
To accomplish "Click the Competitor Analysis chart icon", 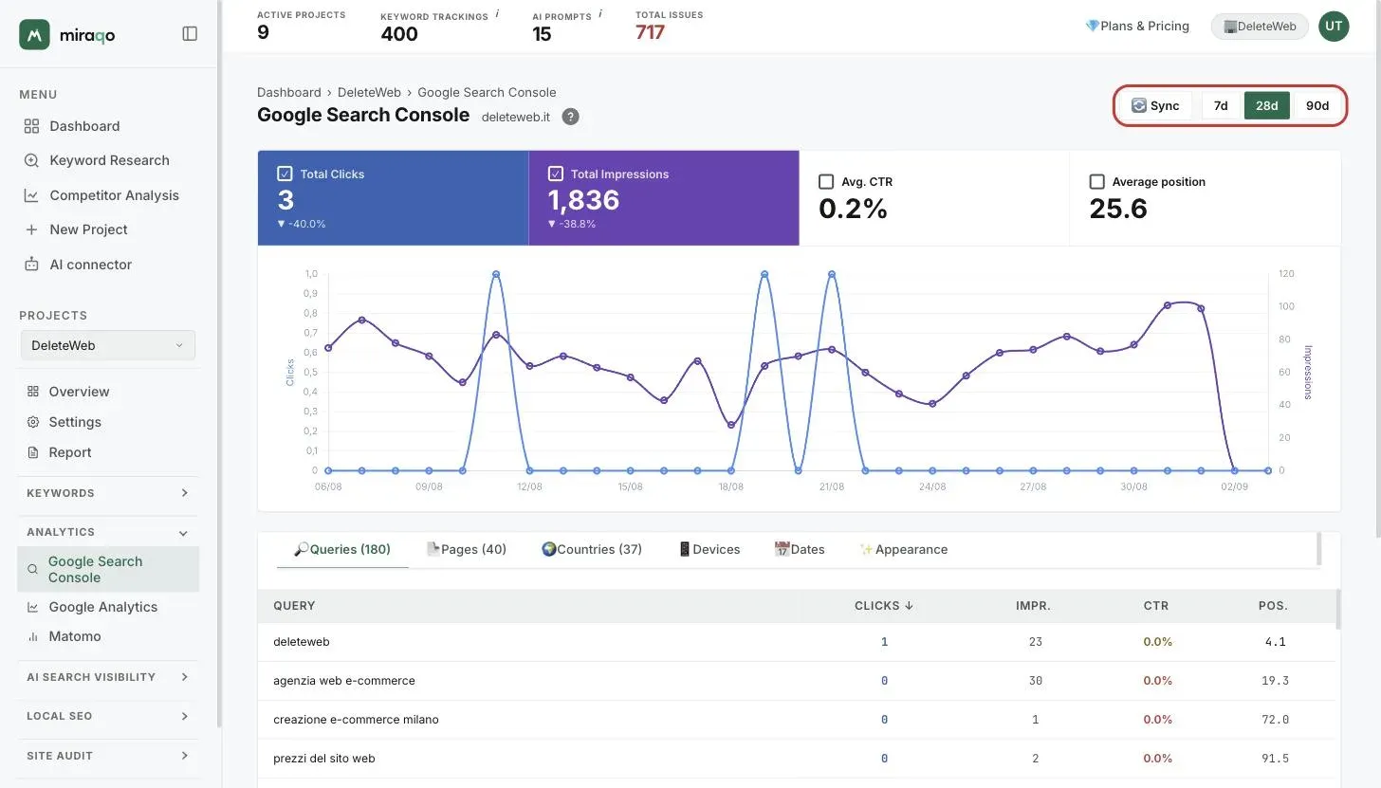I will [31, 195].
